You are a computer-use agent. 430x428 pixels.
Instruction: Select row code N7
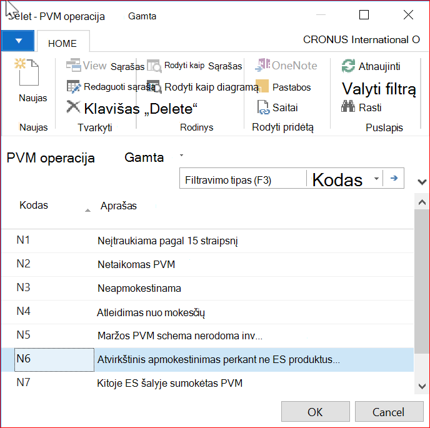pyautogui.click(x=23, y=382)
